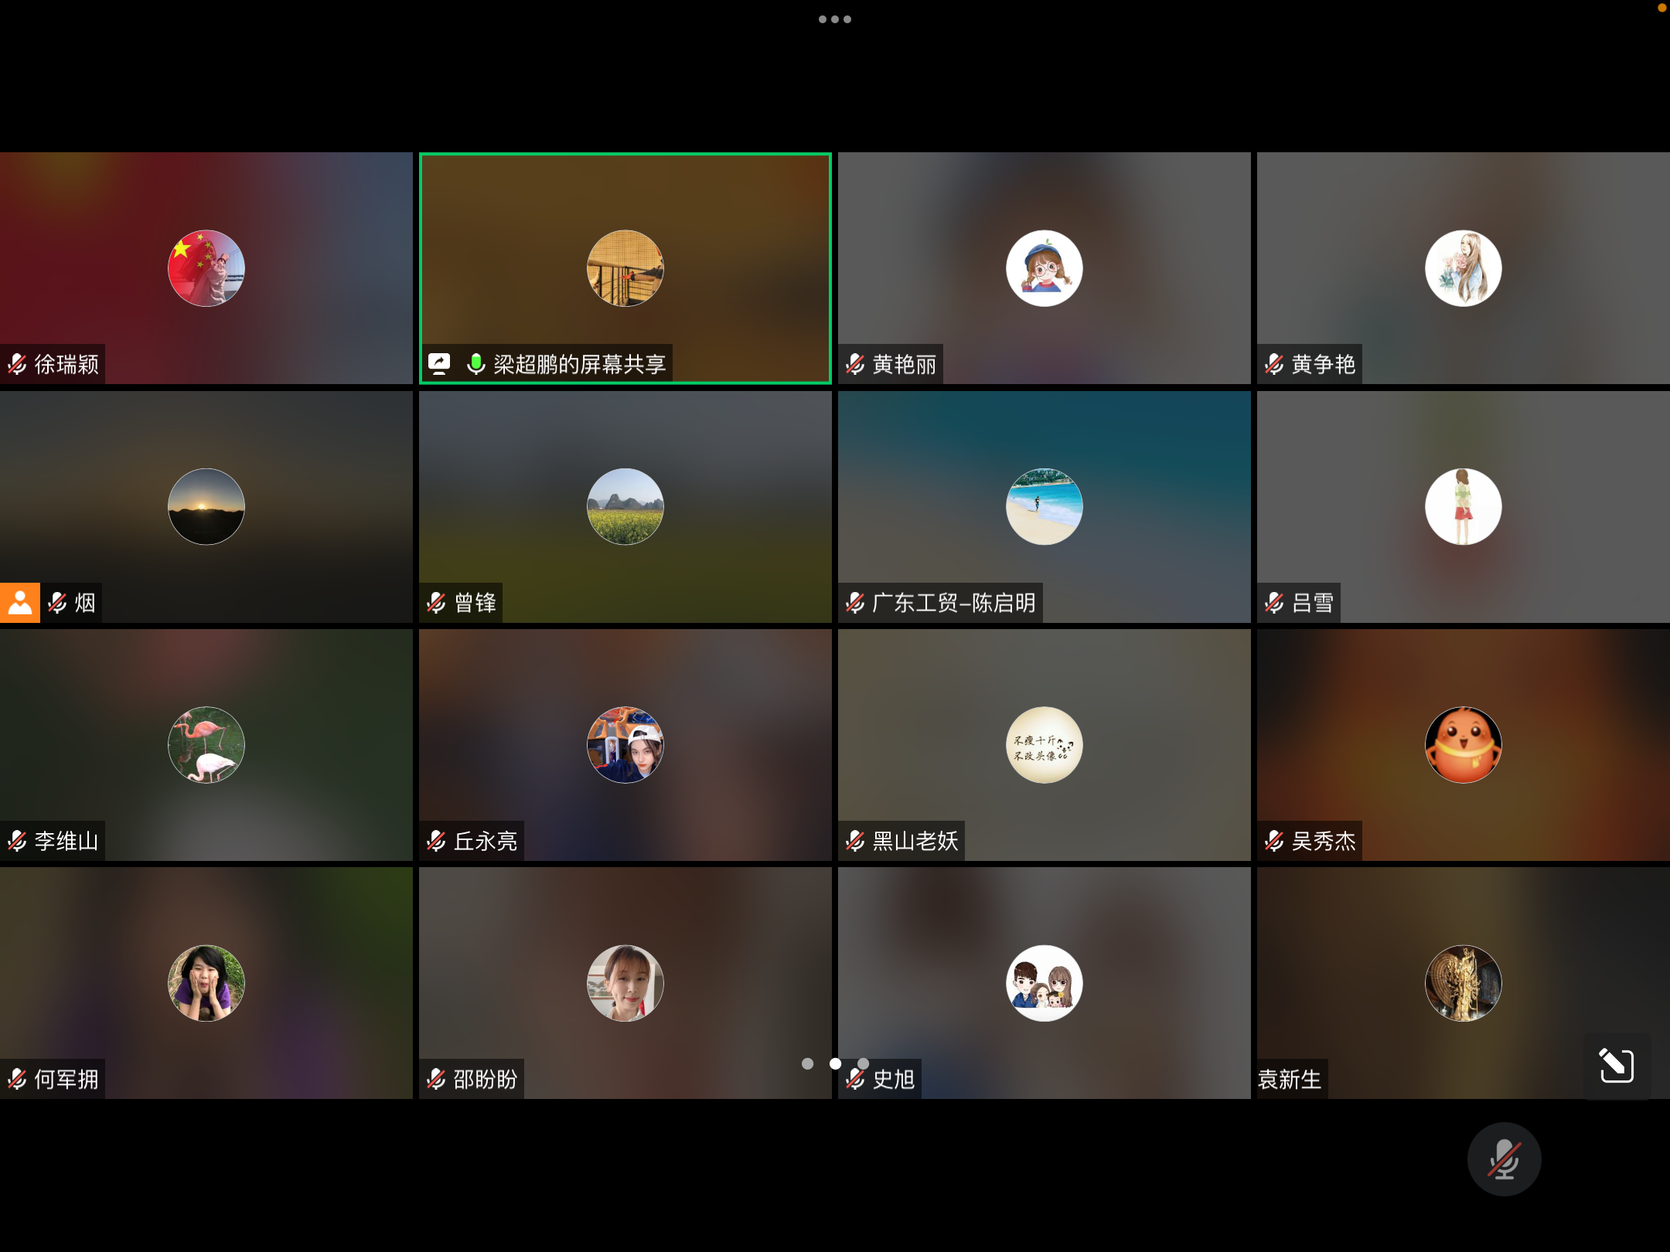Click the screen share icon on 梁超鹏's tile
Screen dimensions: 1670x1252
439,364
